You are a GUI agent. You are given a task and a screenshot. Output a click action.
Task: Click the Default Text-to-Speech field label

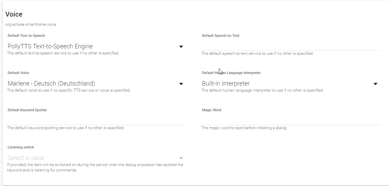tap(26, 36)
